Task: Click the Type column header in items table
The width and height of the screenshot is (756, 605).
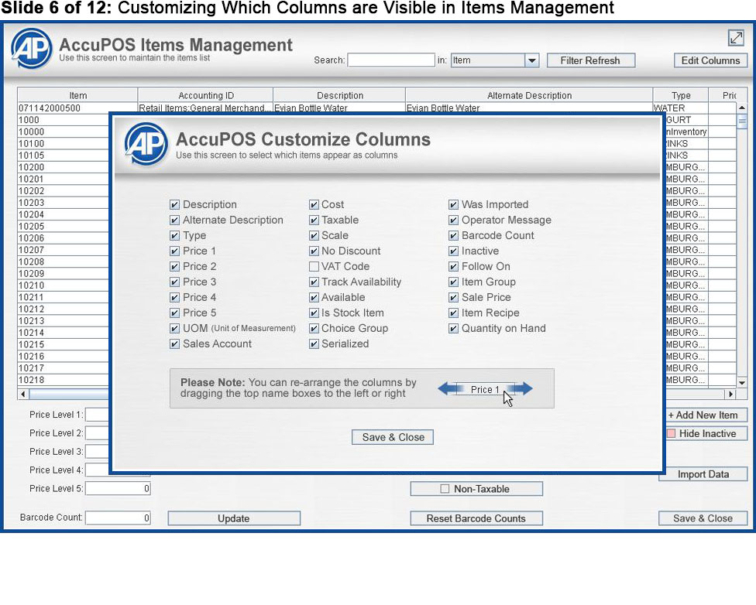Action: (x=681, y=95)
